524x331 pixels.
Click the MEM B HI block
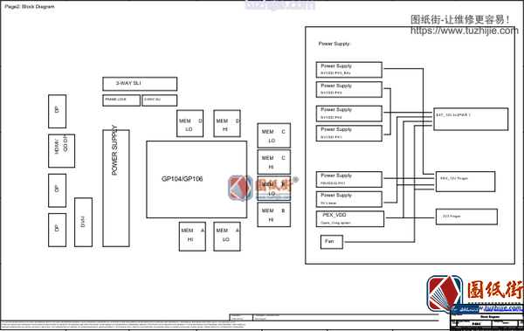pos(273,215)
